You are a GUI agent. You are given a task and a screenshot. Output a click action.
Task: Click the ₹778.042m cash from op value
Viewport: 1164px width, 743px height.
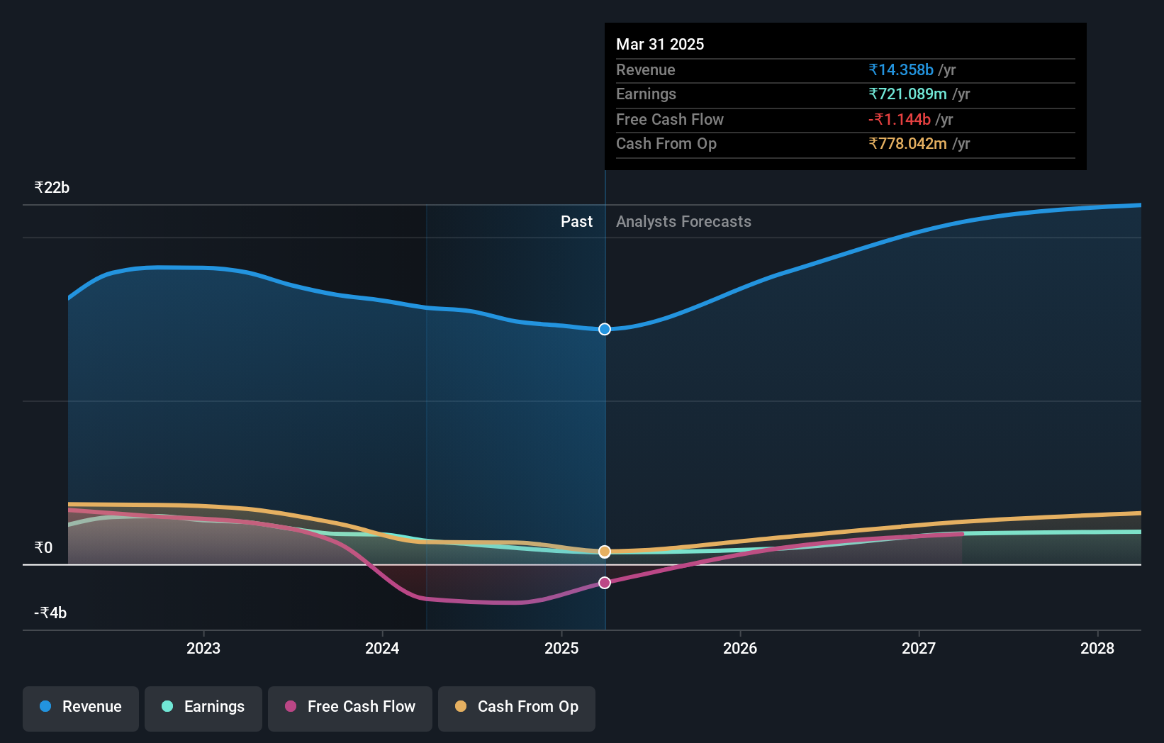click(908, 143)
